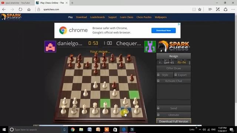Open browser more options menu

[x=233, y=9]
